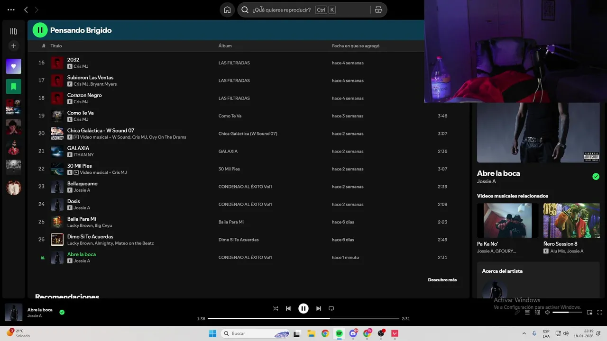Open the GALAXIA album link

[228, 152]
